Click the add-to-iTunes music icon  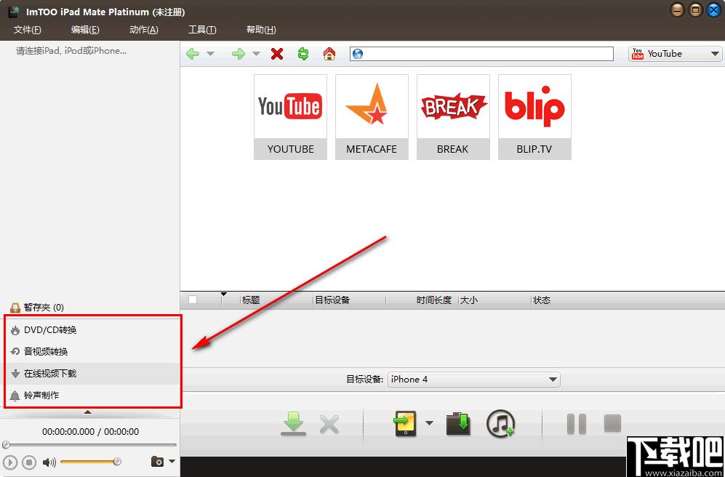501,424
